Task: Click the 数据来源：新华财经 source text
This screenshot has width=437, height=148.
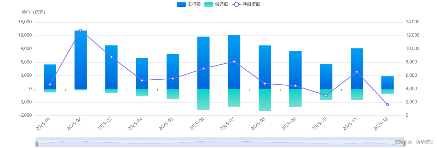Action: pyautogui.click(x=414, y=141)
